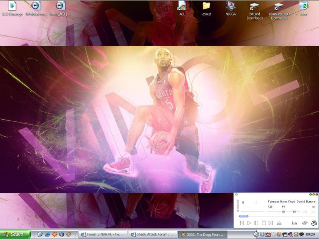Switch to the 3002. Tha Dogg Pound taskbar item
This screenshot has height=239, width=319.
203,234
